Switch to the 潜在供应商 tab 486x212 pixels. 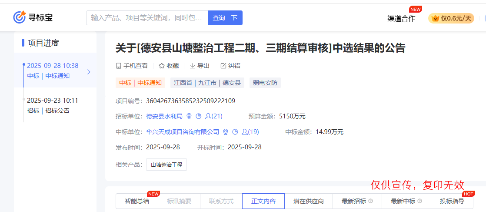tap(308, 201)
